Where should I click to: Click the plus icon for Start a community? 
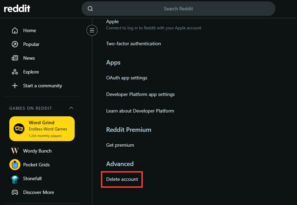[x=15, y=86]
